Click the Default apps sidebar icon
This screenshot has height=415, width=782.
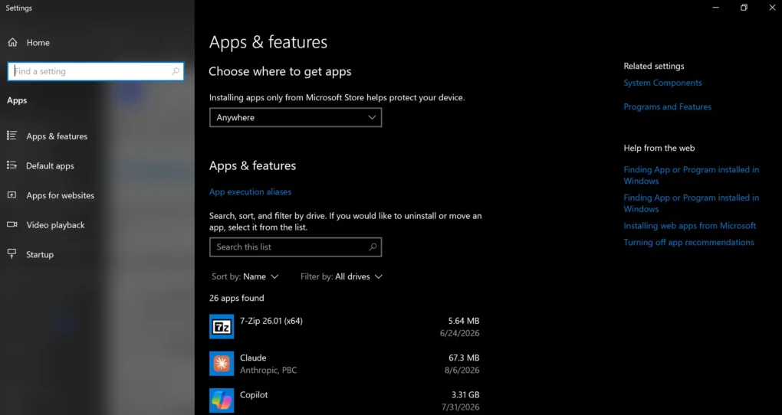11,165
